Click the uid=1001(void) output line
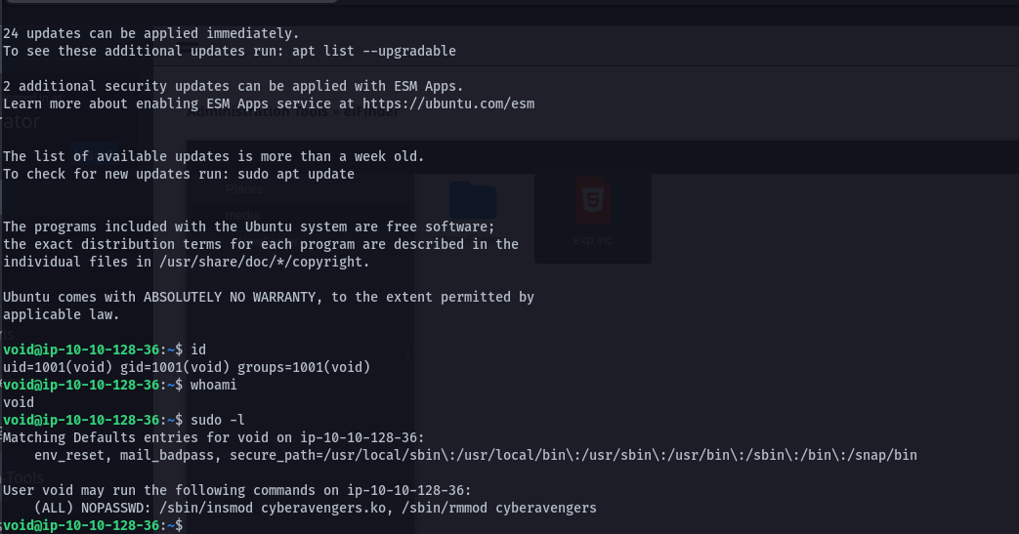 [187, 367]
